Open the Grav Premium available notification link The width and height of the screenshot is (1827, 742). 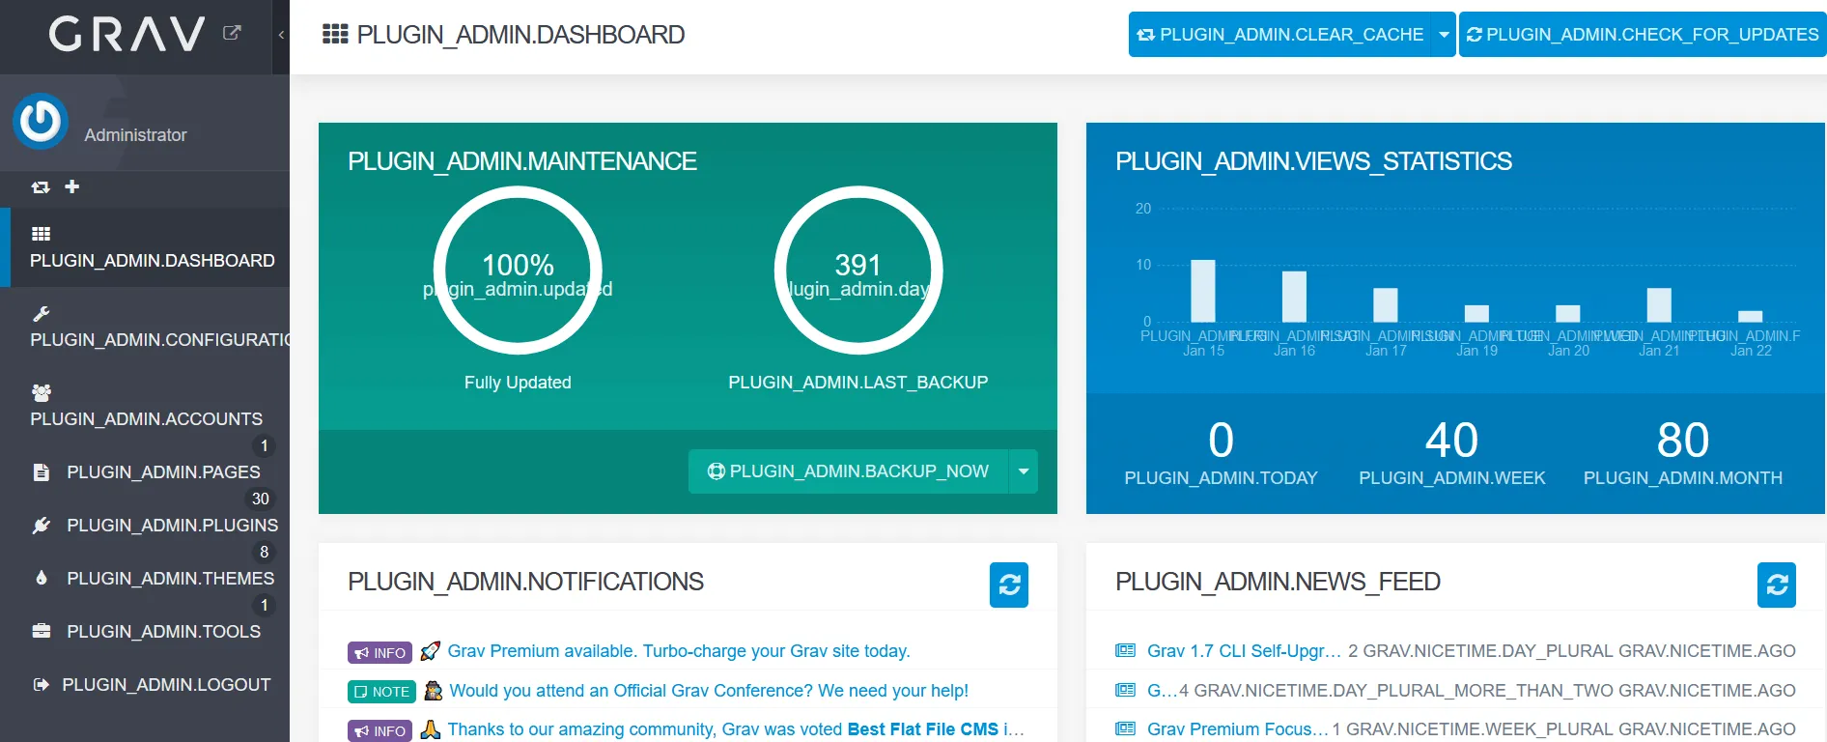(x=679, y=651)
